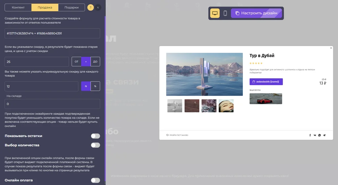Share result via Facebook icon

point(310,135)
